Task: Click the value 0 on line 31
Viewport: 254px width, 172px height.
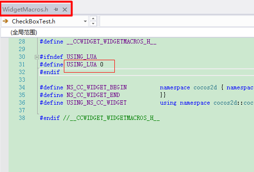Action: pyautogui.click(x=102, y=64)
